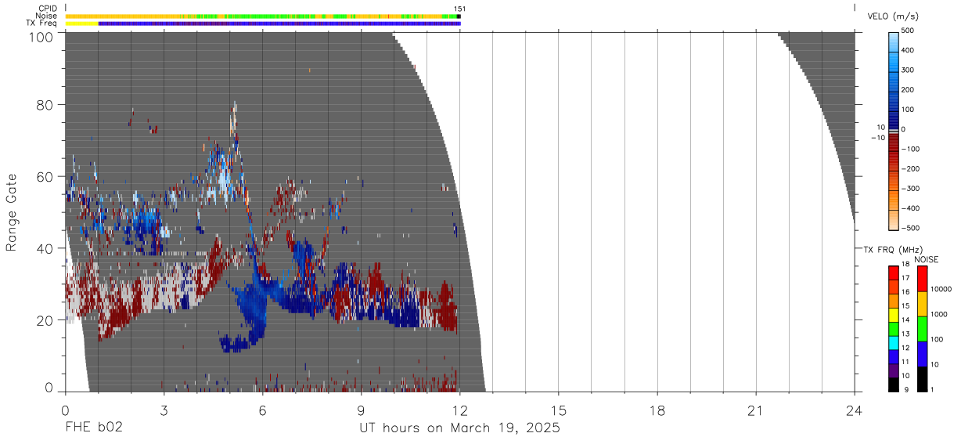Click the CPID label above the plot
Image resolution: width=961 pixels, height=444 pixels.
[48, 9]
